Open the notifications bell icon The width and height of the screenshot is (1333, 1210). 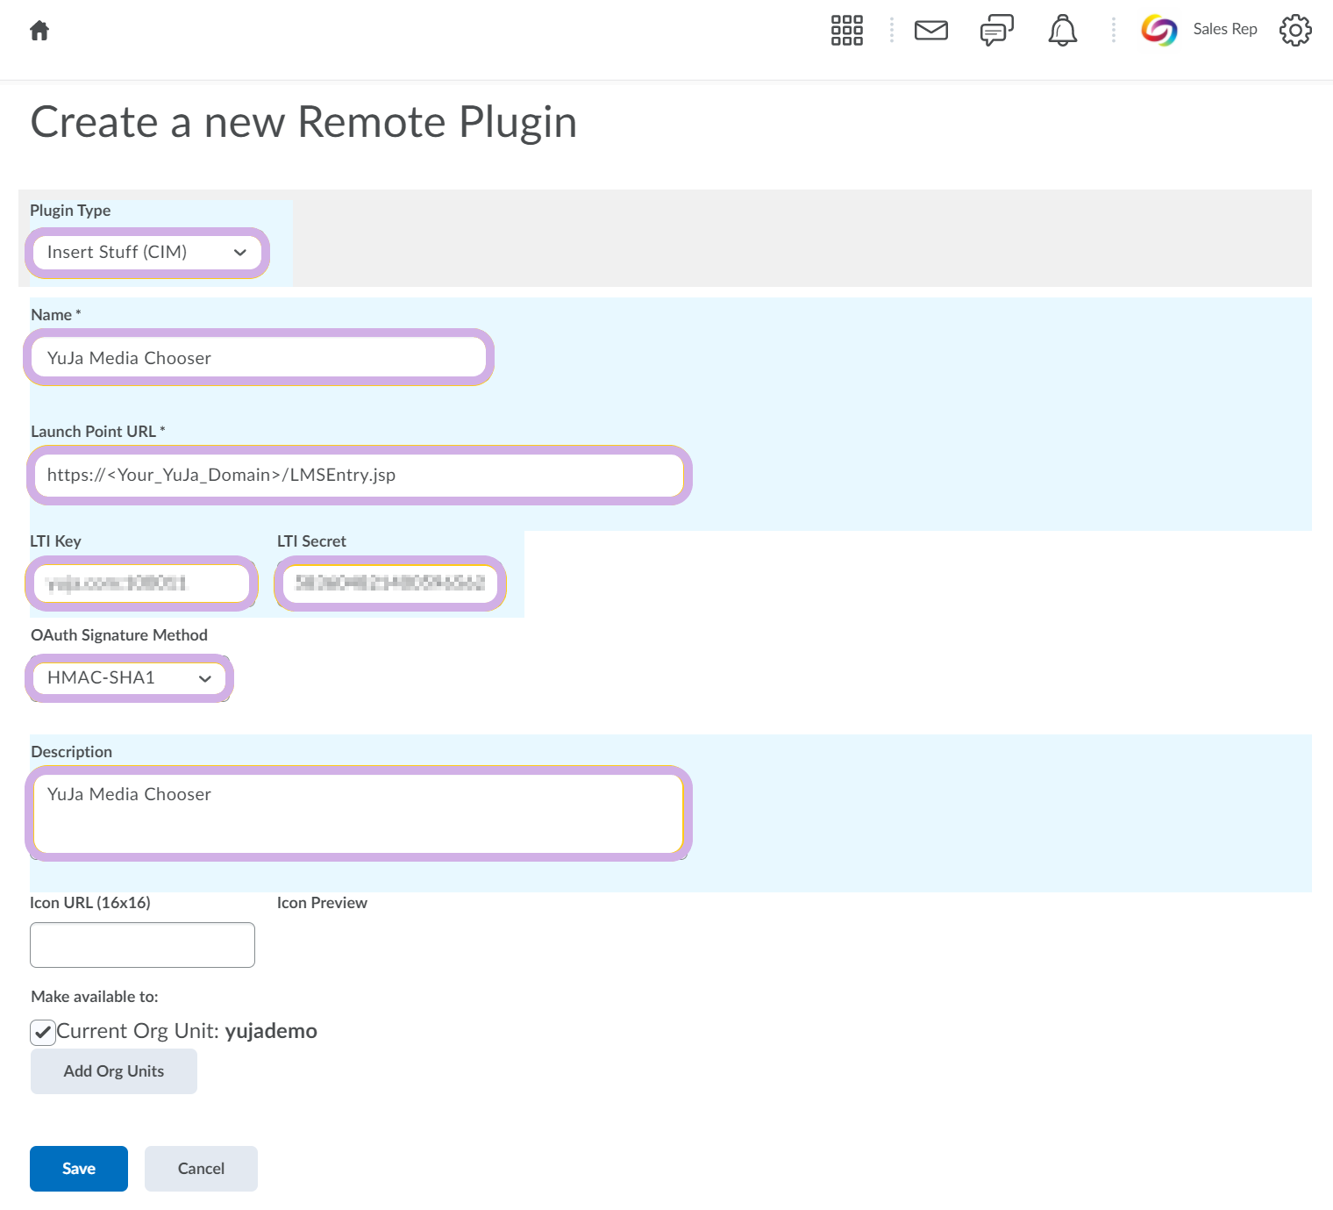(1063, 31)
